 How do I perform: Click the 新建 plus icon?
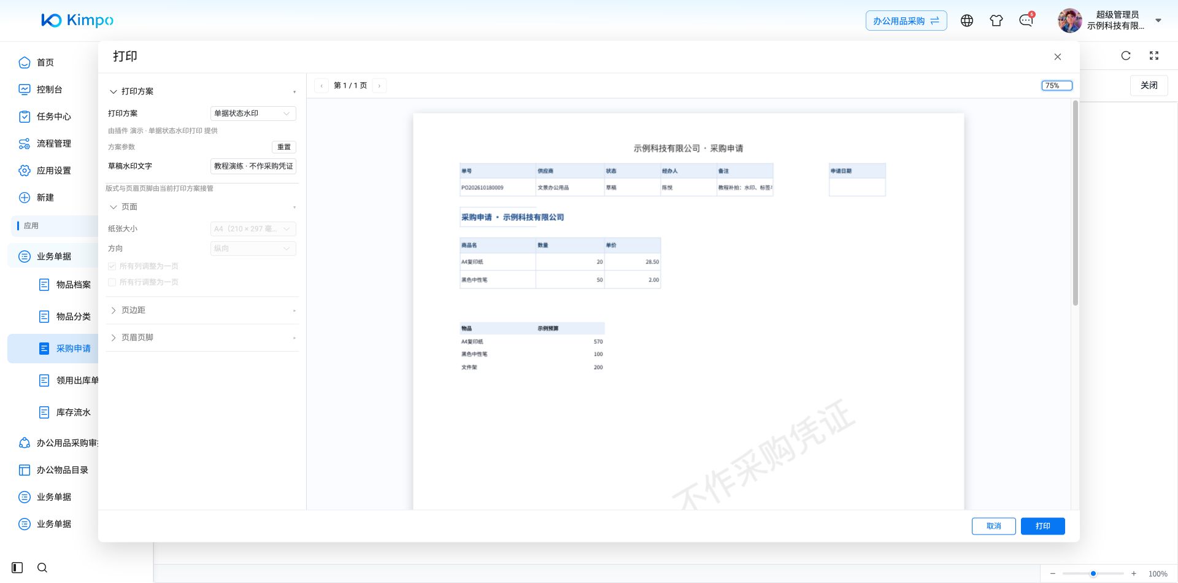click(x=25, y=198)
